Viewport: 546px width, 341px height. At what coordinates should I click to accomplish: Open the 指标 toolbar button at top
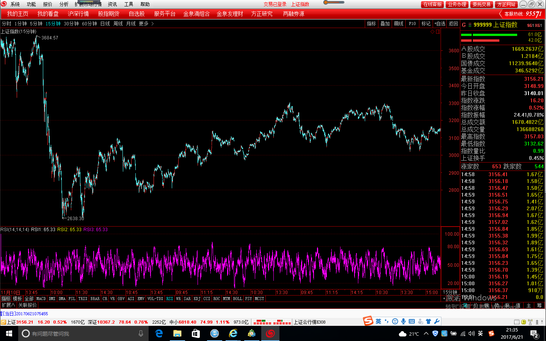372,23
